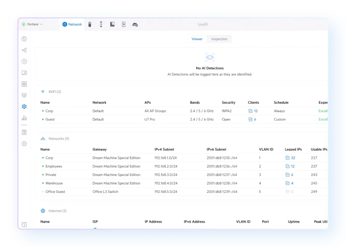Open the four-shapes sidebar icon below Client Devices
Image resolution: width=346 pixels, height=247 pixels.
(24, 84)
